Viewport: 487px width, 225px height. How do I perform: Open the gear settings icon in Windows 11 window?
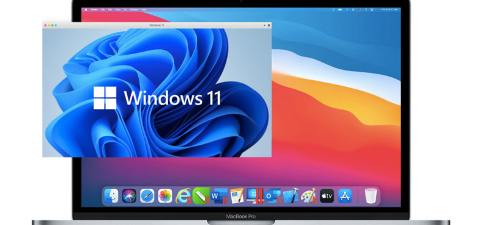269,25
